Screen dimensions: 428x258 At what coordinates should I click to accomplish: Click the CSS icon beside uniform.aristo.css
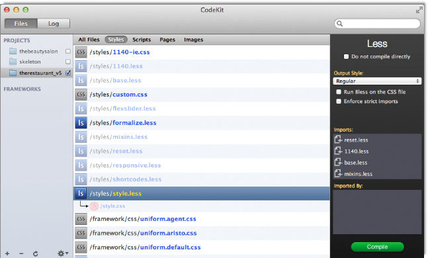[x=81, y=233]
